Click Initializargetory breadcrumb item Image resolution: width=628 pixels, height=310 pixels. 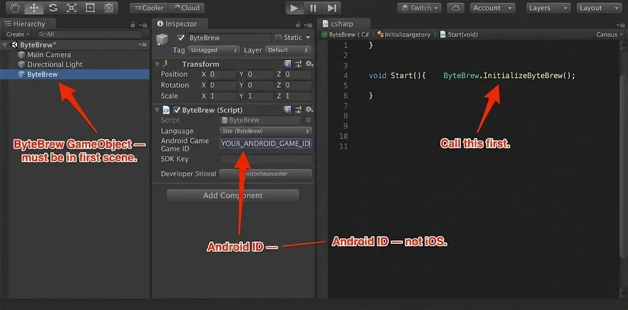click(404, 34)
